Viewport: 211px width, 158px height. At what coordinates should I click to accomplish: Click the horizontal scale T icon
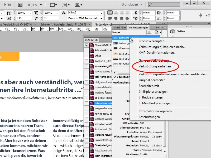tap(36, 13)
